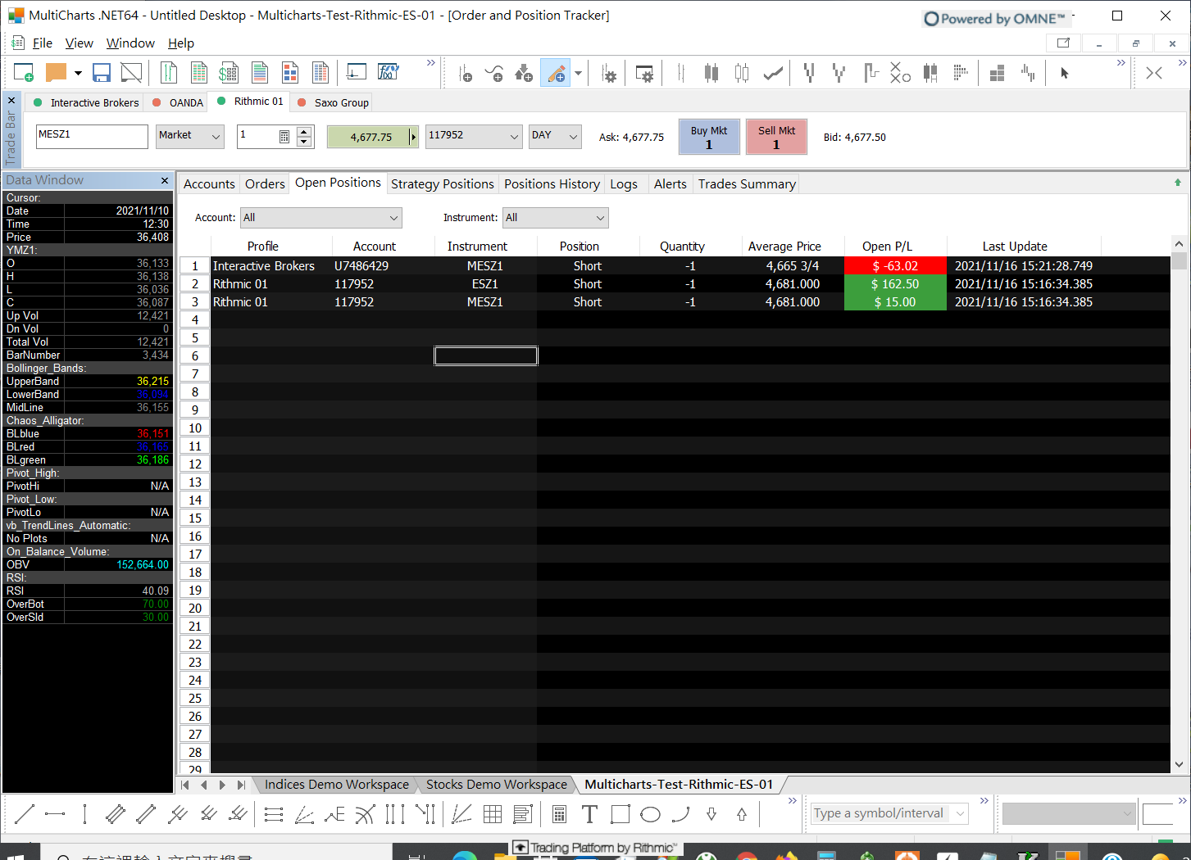Click the Buy Mkt button
1191x860 pixels.
pos(708,137)
